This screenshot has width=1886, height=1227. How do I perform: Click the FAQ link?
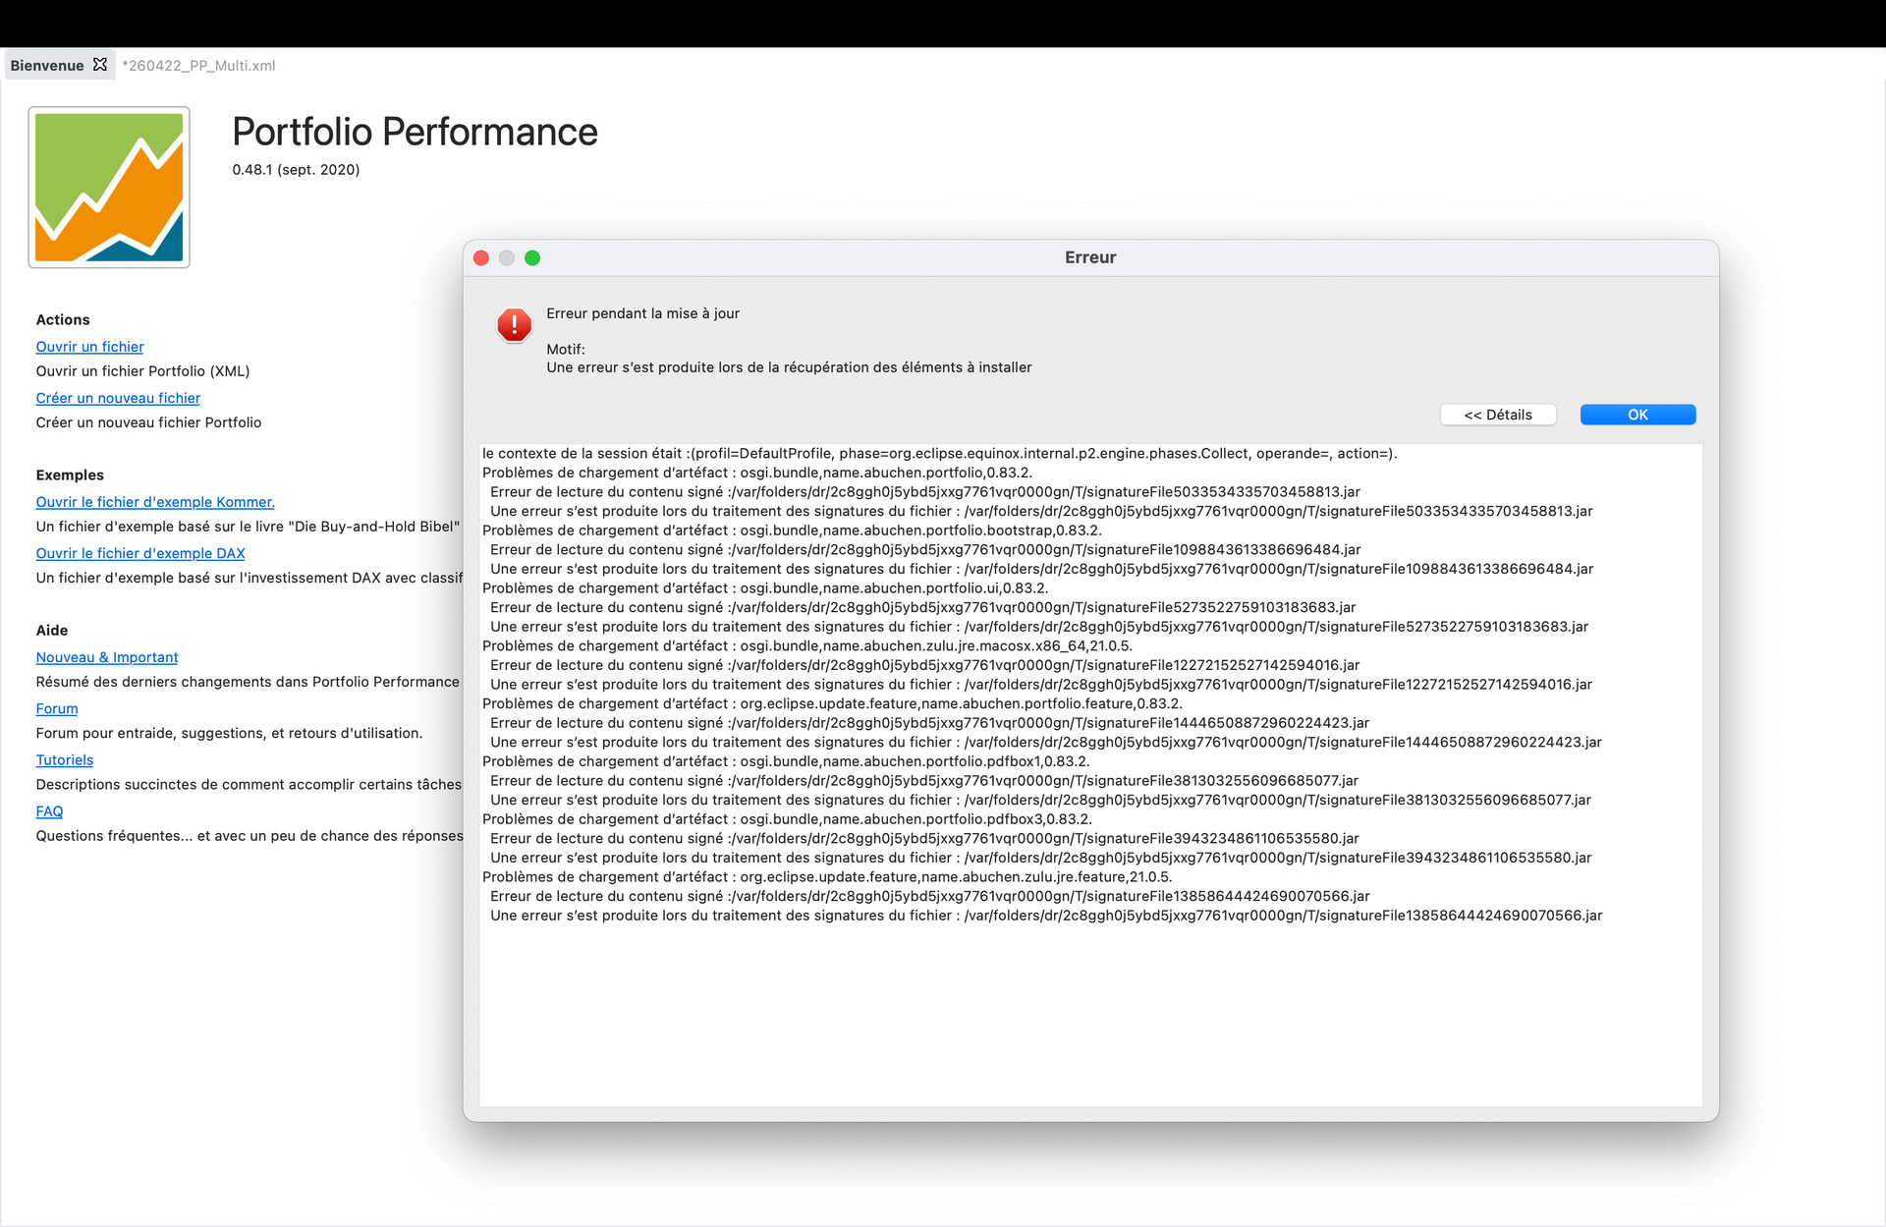(49, 811)
